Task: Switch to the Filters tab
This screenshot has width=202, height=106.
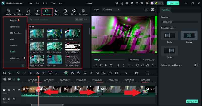Action: click(x=65, y=12)
